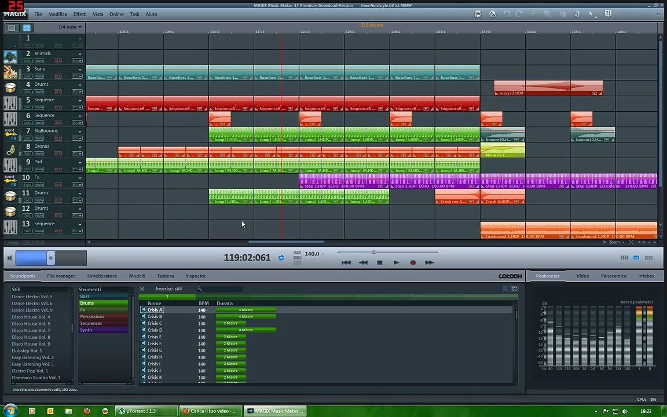Click the drum icon on track 11
This screenshot has width=667, height=417.
click(x=10, y=196)
